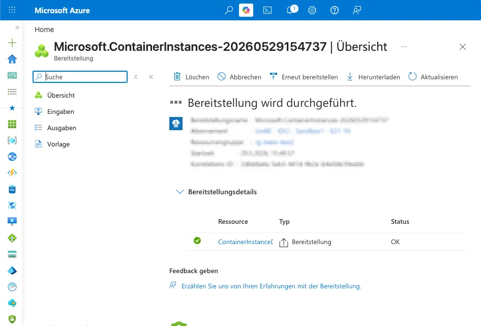Open Copilot from the top bar
Image resolution: width=481 pixels, height=326 pixels.
tap(246, 10)
